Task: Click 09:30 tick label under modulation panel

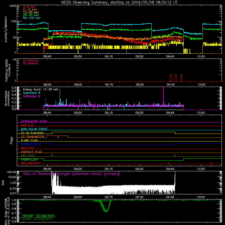Action: tap(139, 113)
